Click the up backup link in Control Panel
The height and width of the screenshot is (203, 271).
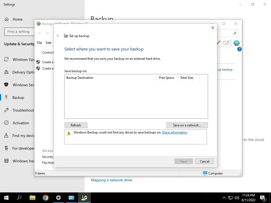225,70
